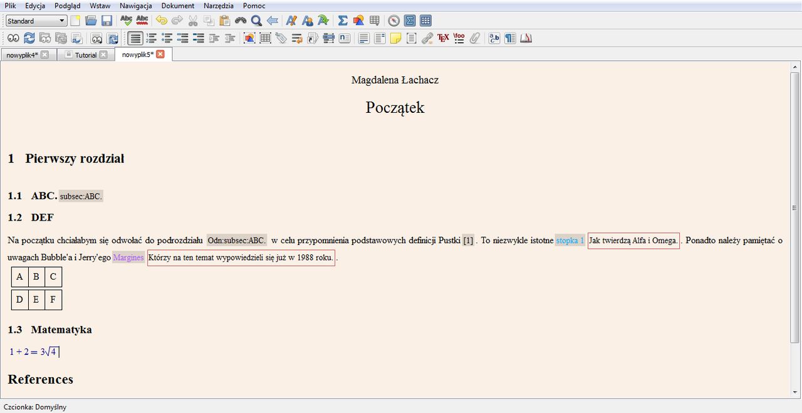Open paragraph settings pilcrow icon

point(511,38)
